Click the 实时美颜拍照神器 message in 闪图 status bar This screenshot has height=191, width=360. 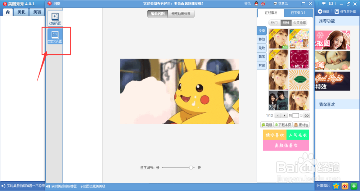coord(78,186)
